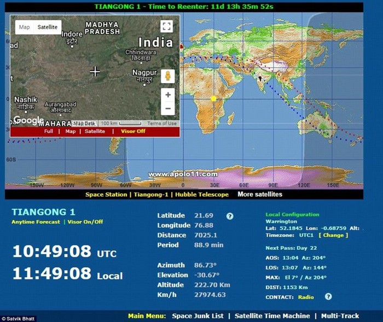Select the Elevation value -30.67°
Screen dimensions: 383x322
[207, 275]
